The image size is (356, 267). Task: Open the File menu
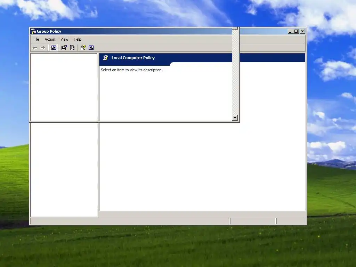click(36, 39)
